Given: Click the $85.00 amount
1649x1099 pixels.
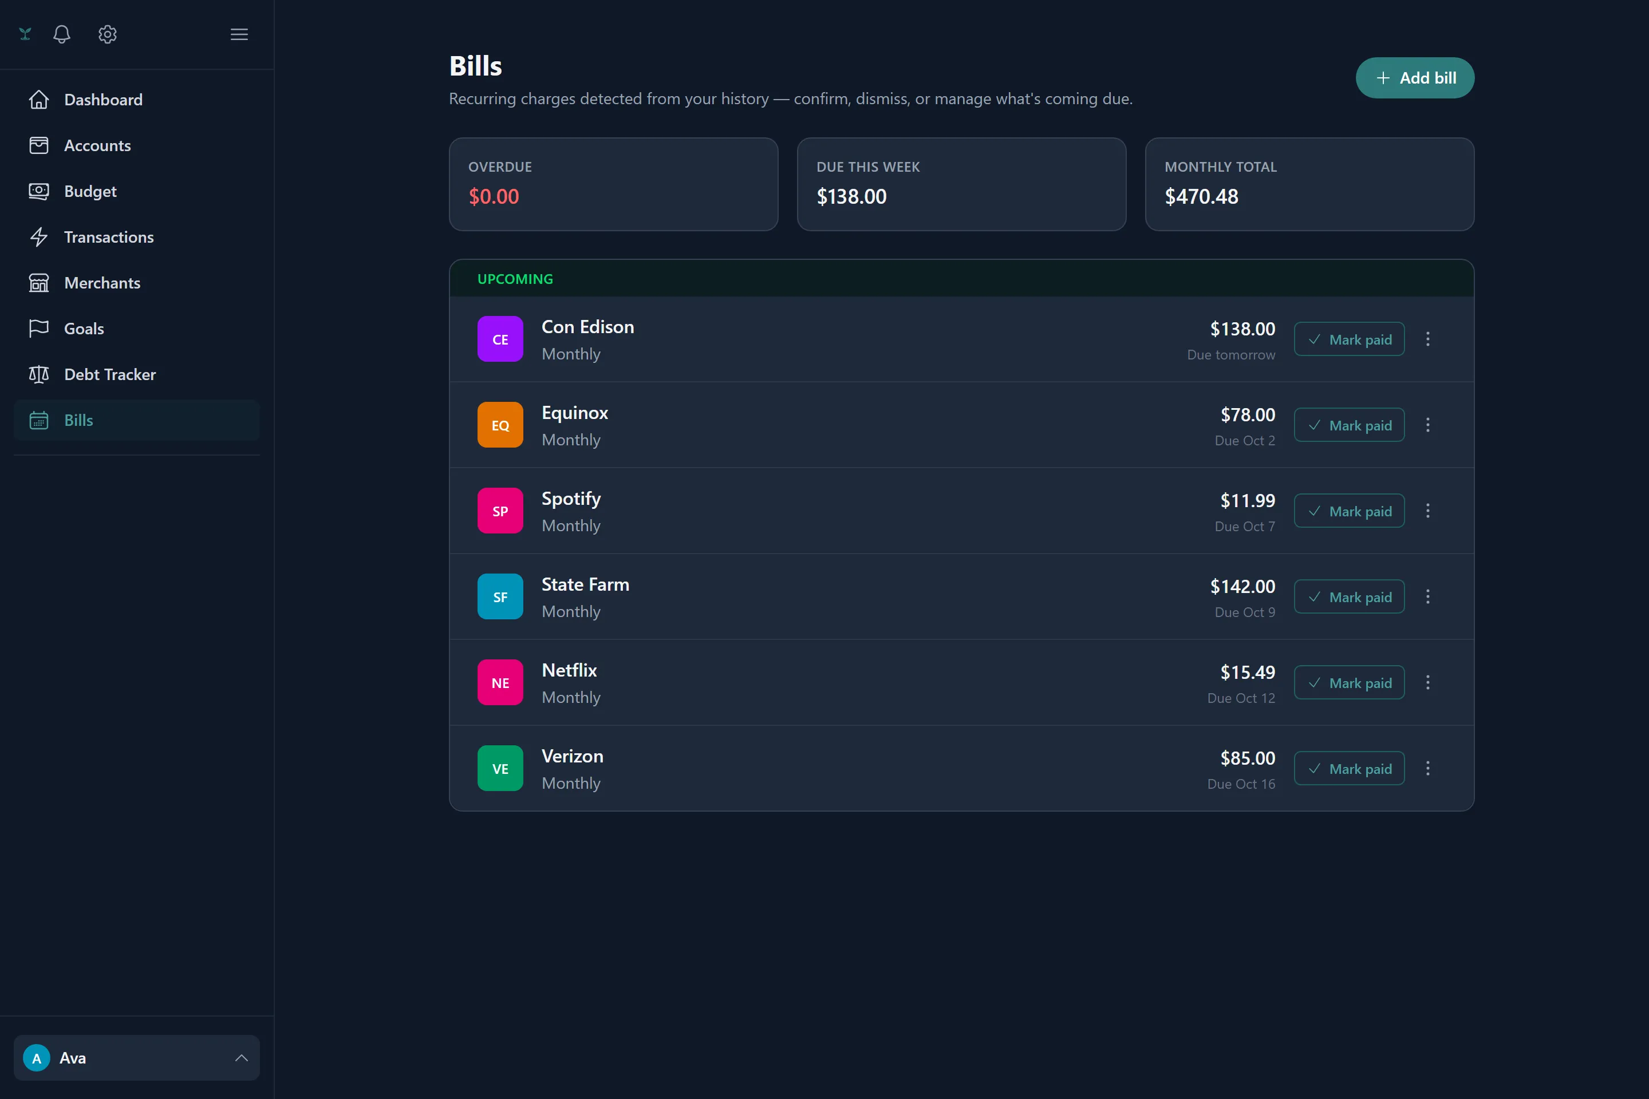Looking at the screenshot, I should pyautogui.click(x=1248, y=758).
